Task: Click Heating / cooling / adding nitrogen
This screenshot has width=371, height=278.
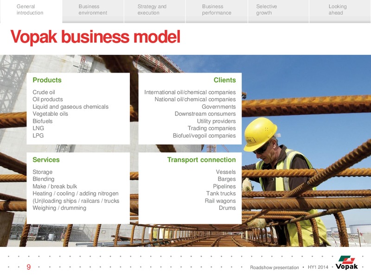Action: click(x=76, y=193)
